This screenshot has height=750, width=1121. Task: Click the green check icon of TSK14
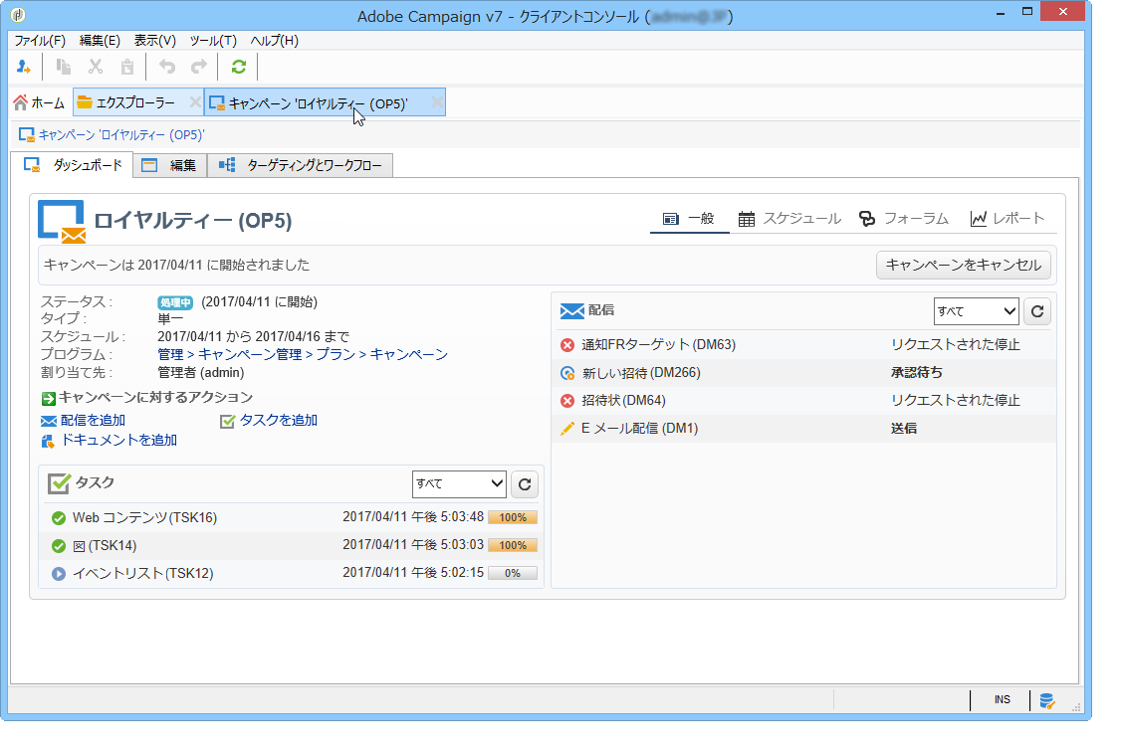[59, 546]
